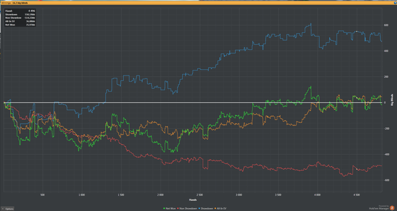Viewport: 397px width, 211px height.
Task: Click the Non Showdown value in stats box
Action: 29,18
